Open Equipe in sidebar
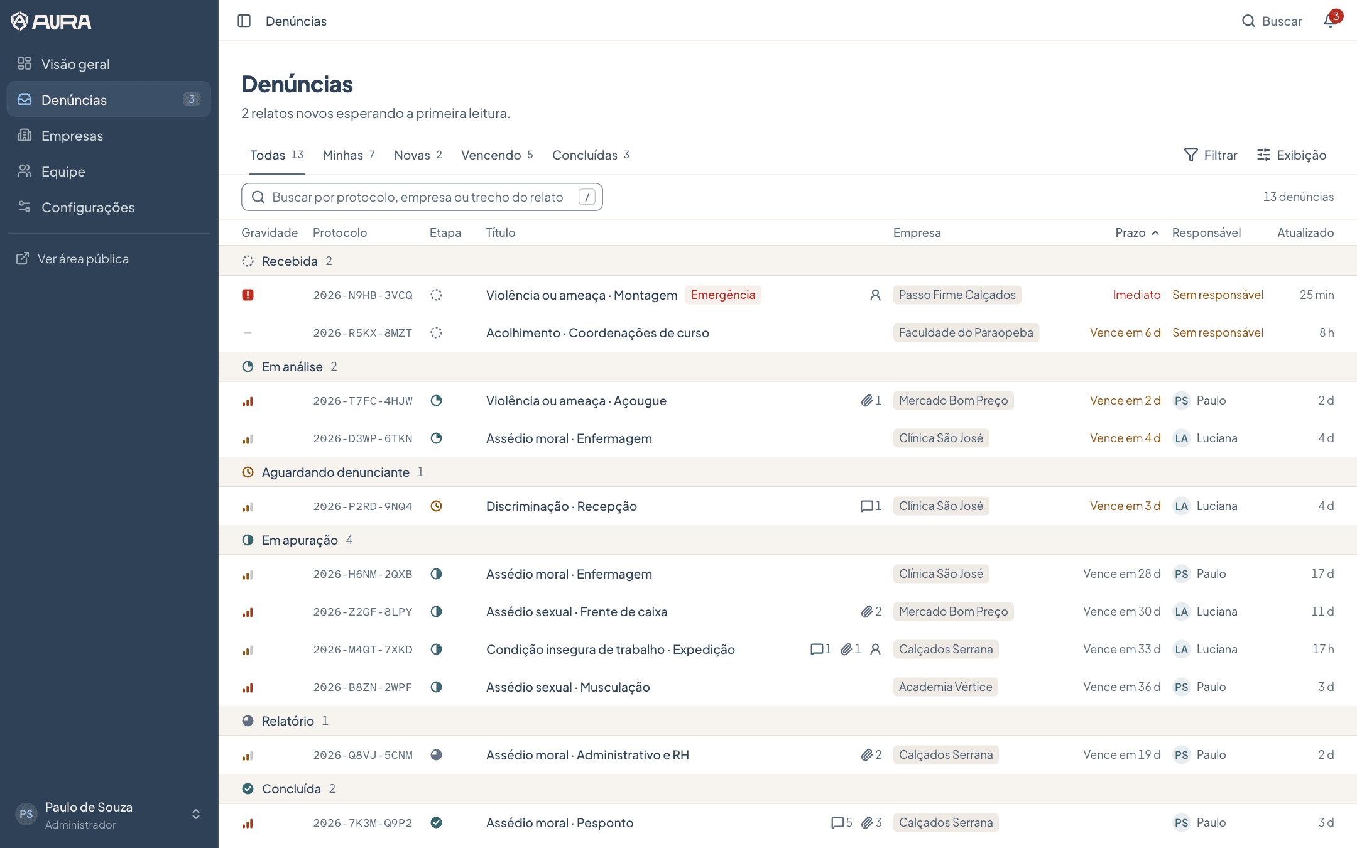1357x848 pixels. [109, 171]
